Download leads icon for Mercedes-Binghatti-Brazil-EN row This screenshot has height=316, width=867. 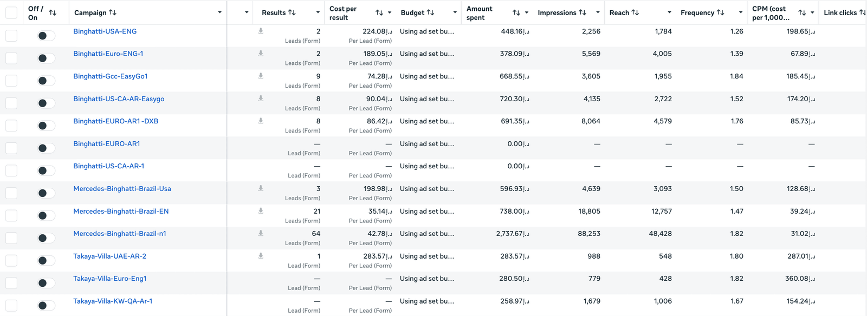pos(261,211)
